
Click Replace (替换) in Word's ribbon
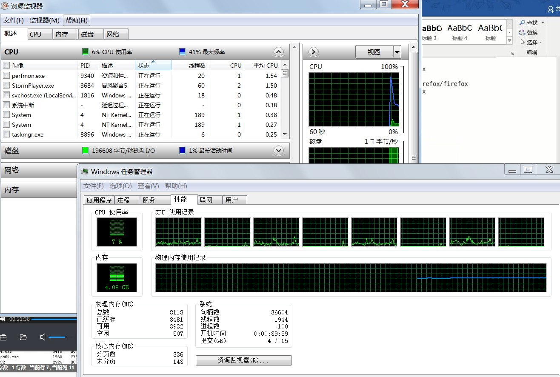pos(529,32)
